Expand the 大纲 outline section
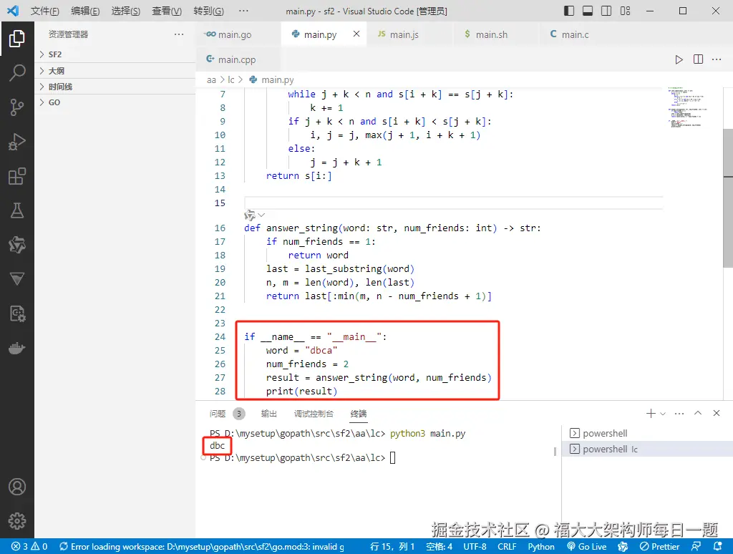Image resolution: width=733 pixels, height=554 pixels. pyautogui.click(x=115, y=71)
